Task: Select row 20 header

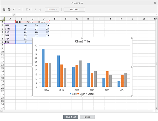Action: tap(3, 85)
